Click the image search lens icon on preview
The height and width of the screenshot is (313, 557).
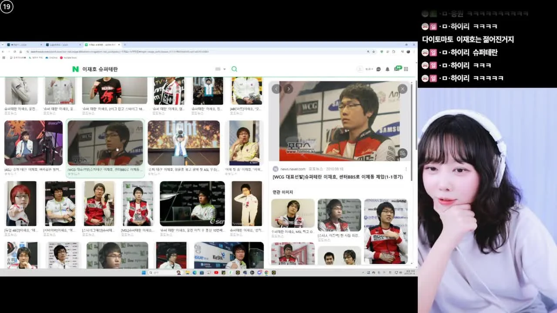[x=403, y=153]
